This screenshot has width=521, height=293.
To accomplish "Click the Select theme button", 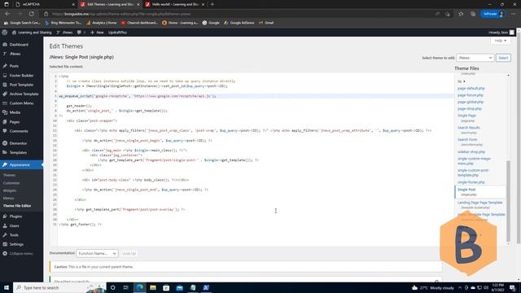I will tap(503, 58).
